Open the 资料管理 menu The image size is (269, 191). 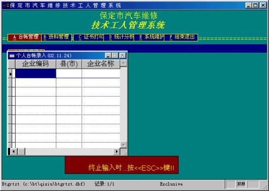(57, 37)
